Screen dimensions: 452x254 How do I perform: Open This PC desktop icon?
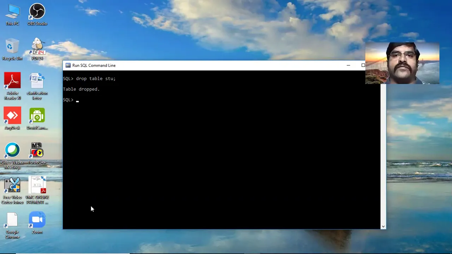[12, 14]
